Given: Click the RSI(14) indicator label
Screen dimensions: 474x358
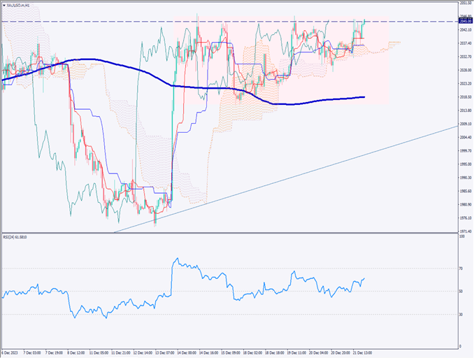Looking at the screenshot, I should [17, 238].
